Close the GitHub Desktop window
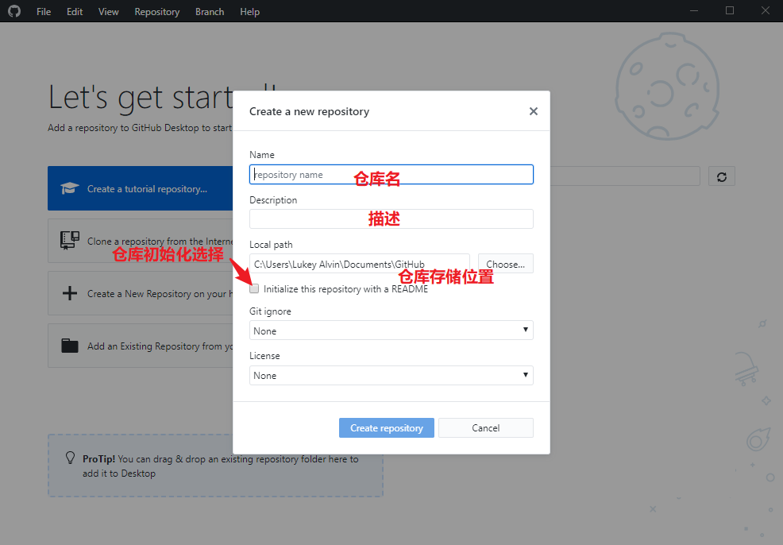Image resolution: width=783 pixels, height=545 pixels. pyautogui.click(x=765, y=11)
